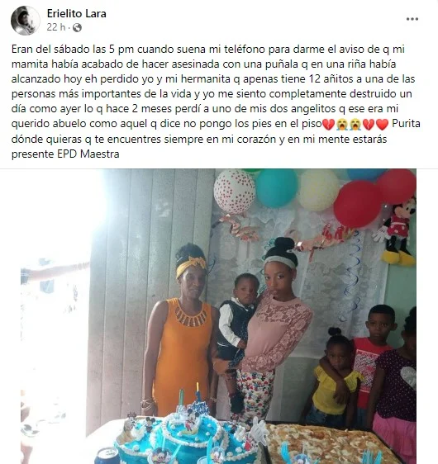
Task: Click the second crying face emoji
Action: pos(355,125)
